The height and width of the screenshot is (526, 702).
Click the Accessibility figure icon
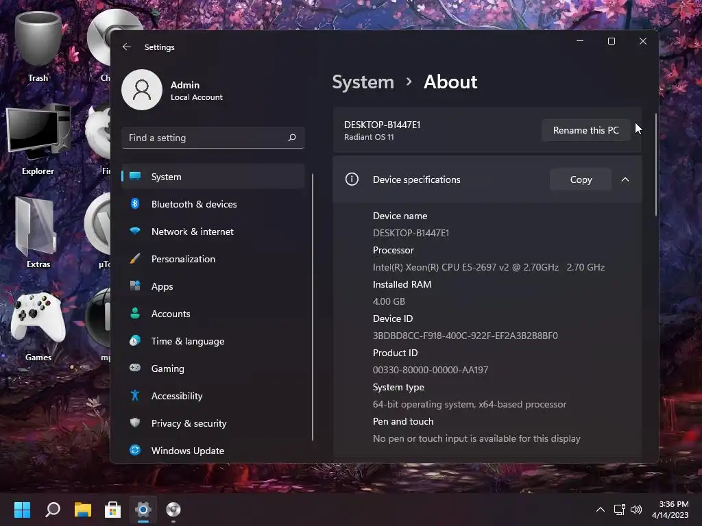(x=135, y=395)
